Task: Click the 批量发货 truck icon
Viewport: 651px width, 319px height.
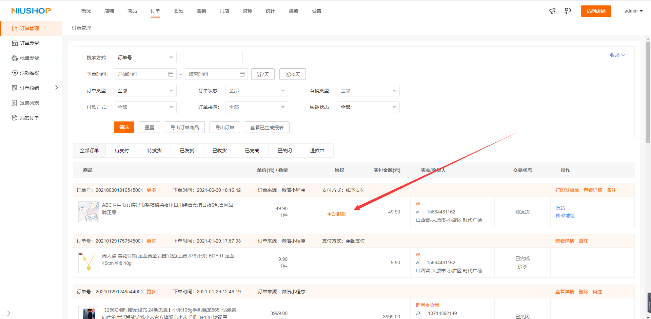Action: pos(14,58)
